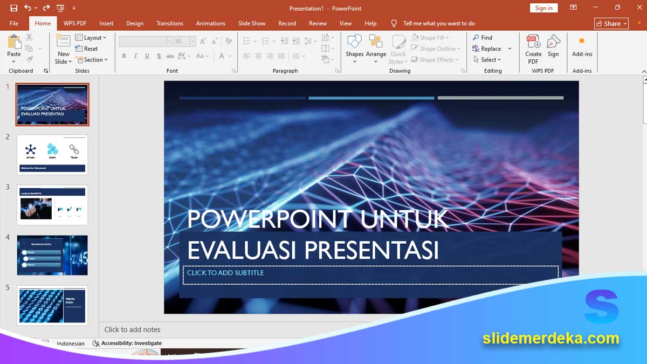
Task: Switch to the Transitions tab
Action: tap(170, 23)
